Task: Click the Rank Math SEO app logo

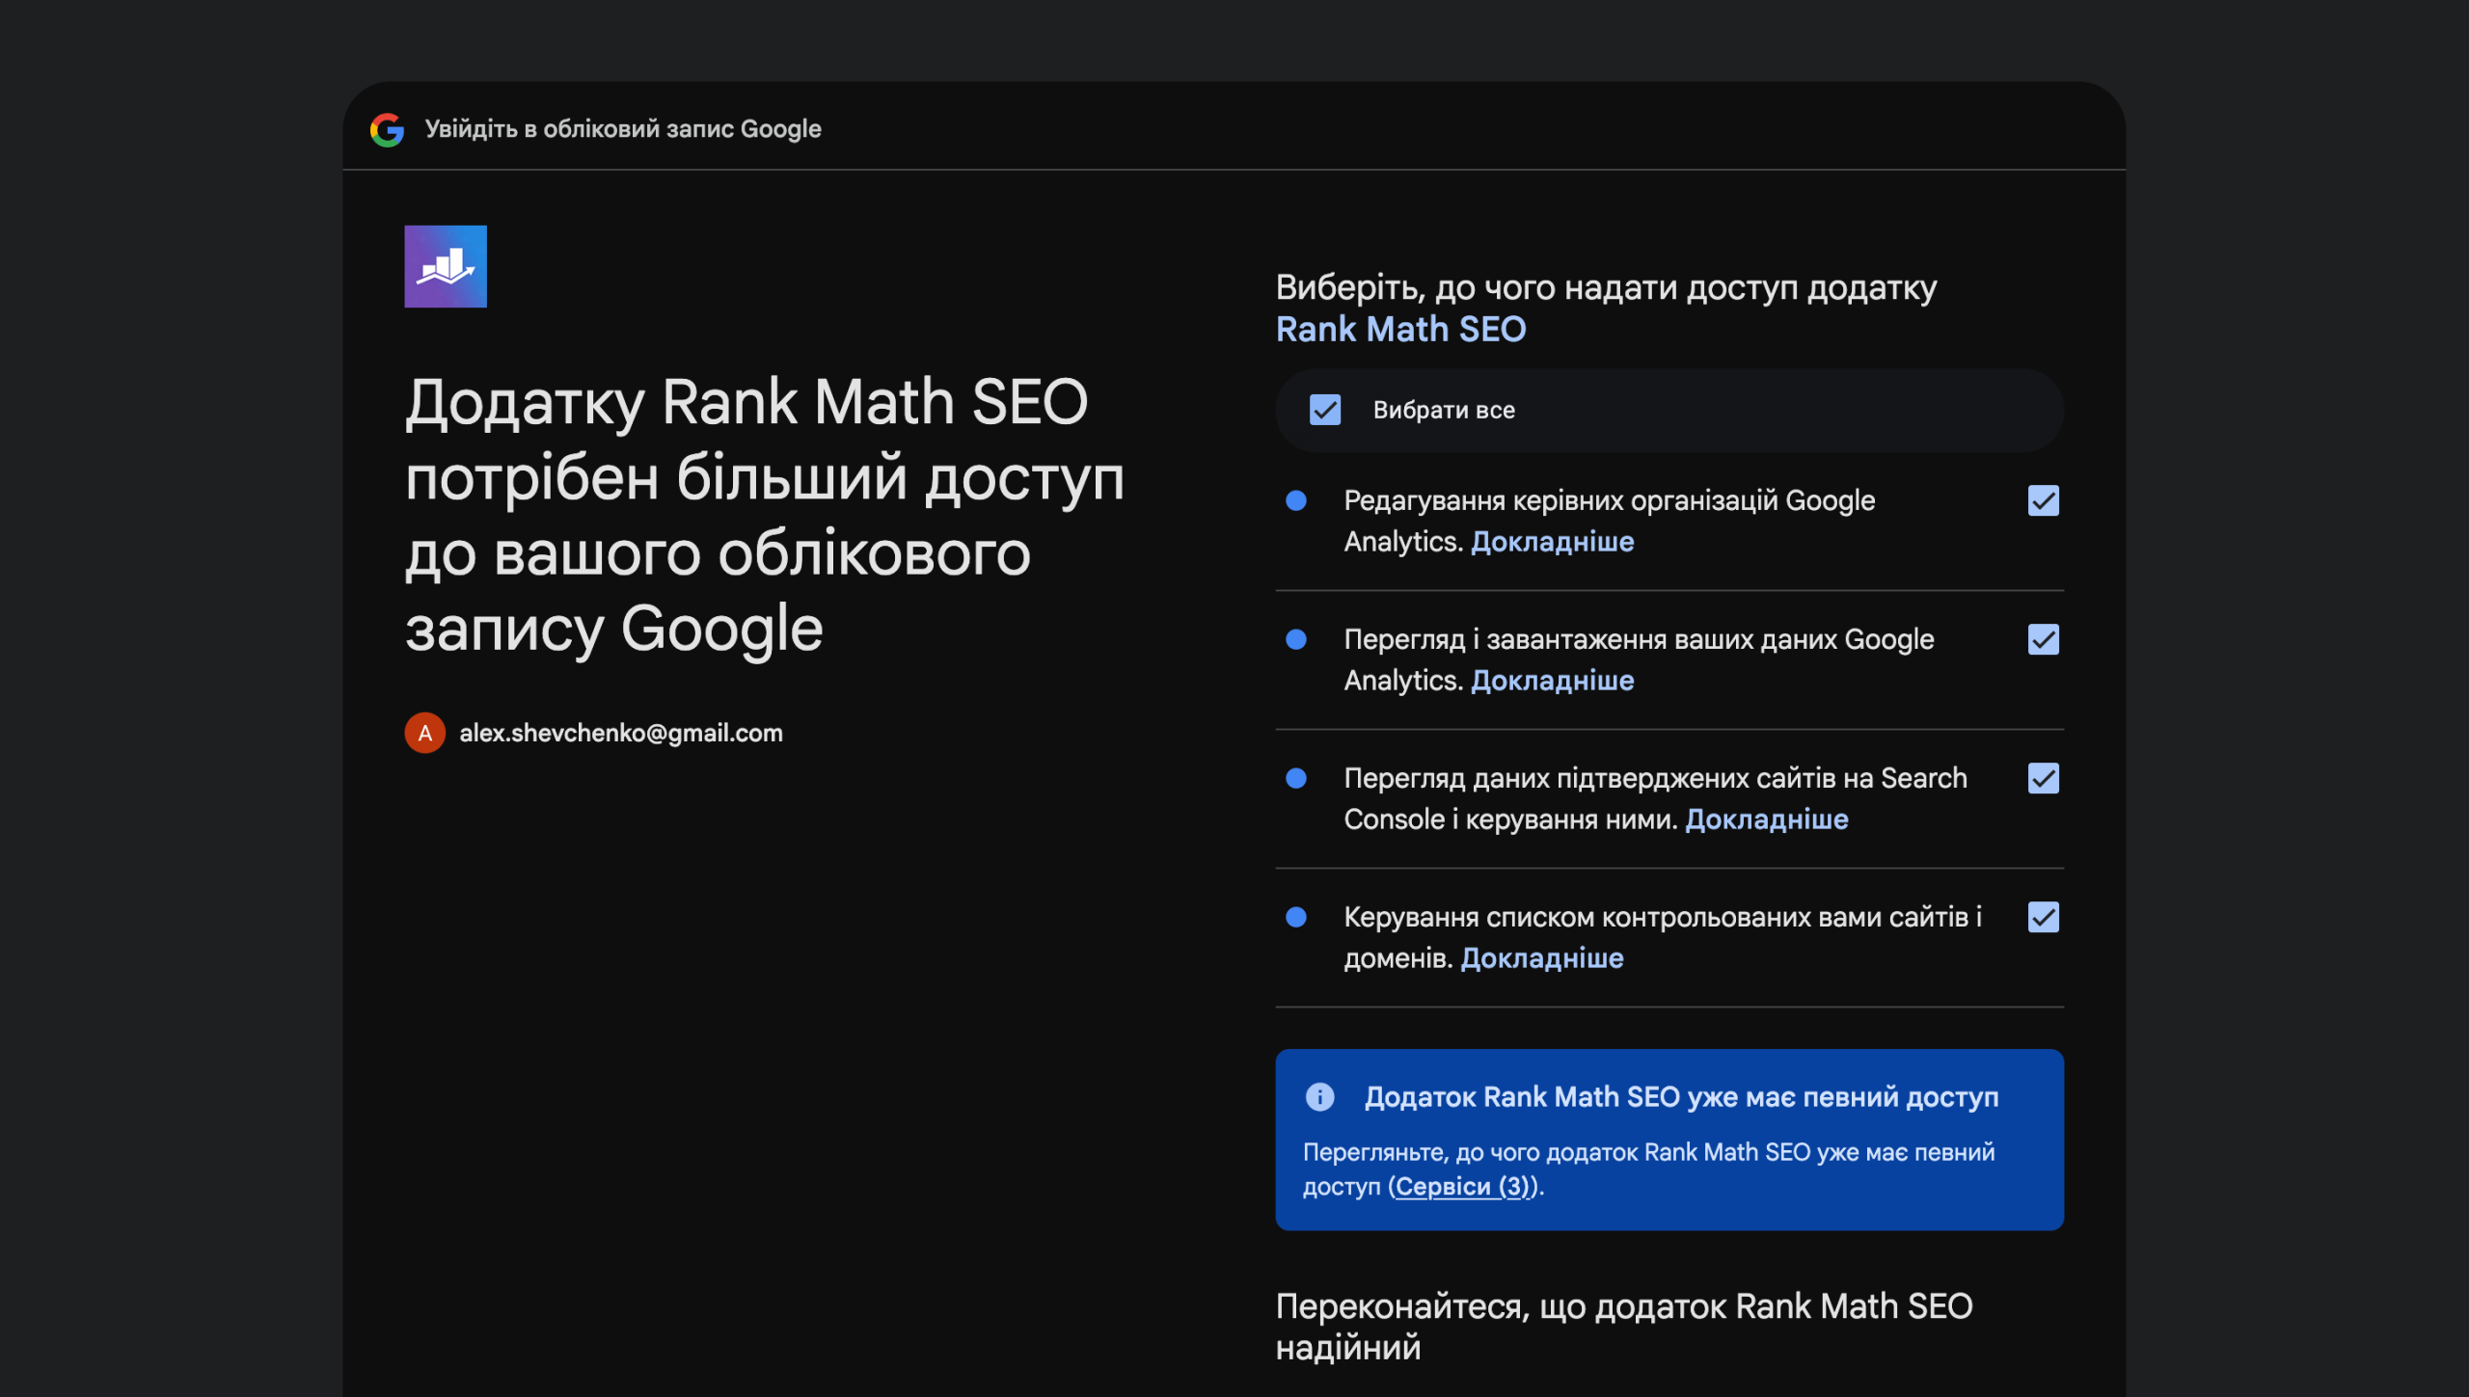Action: tap(446, 266)
